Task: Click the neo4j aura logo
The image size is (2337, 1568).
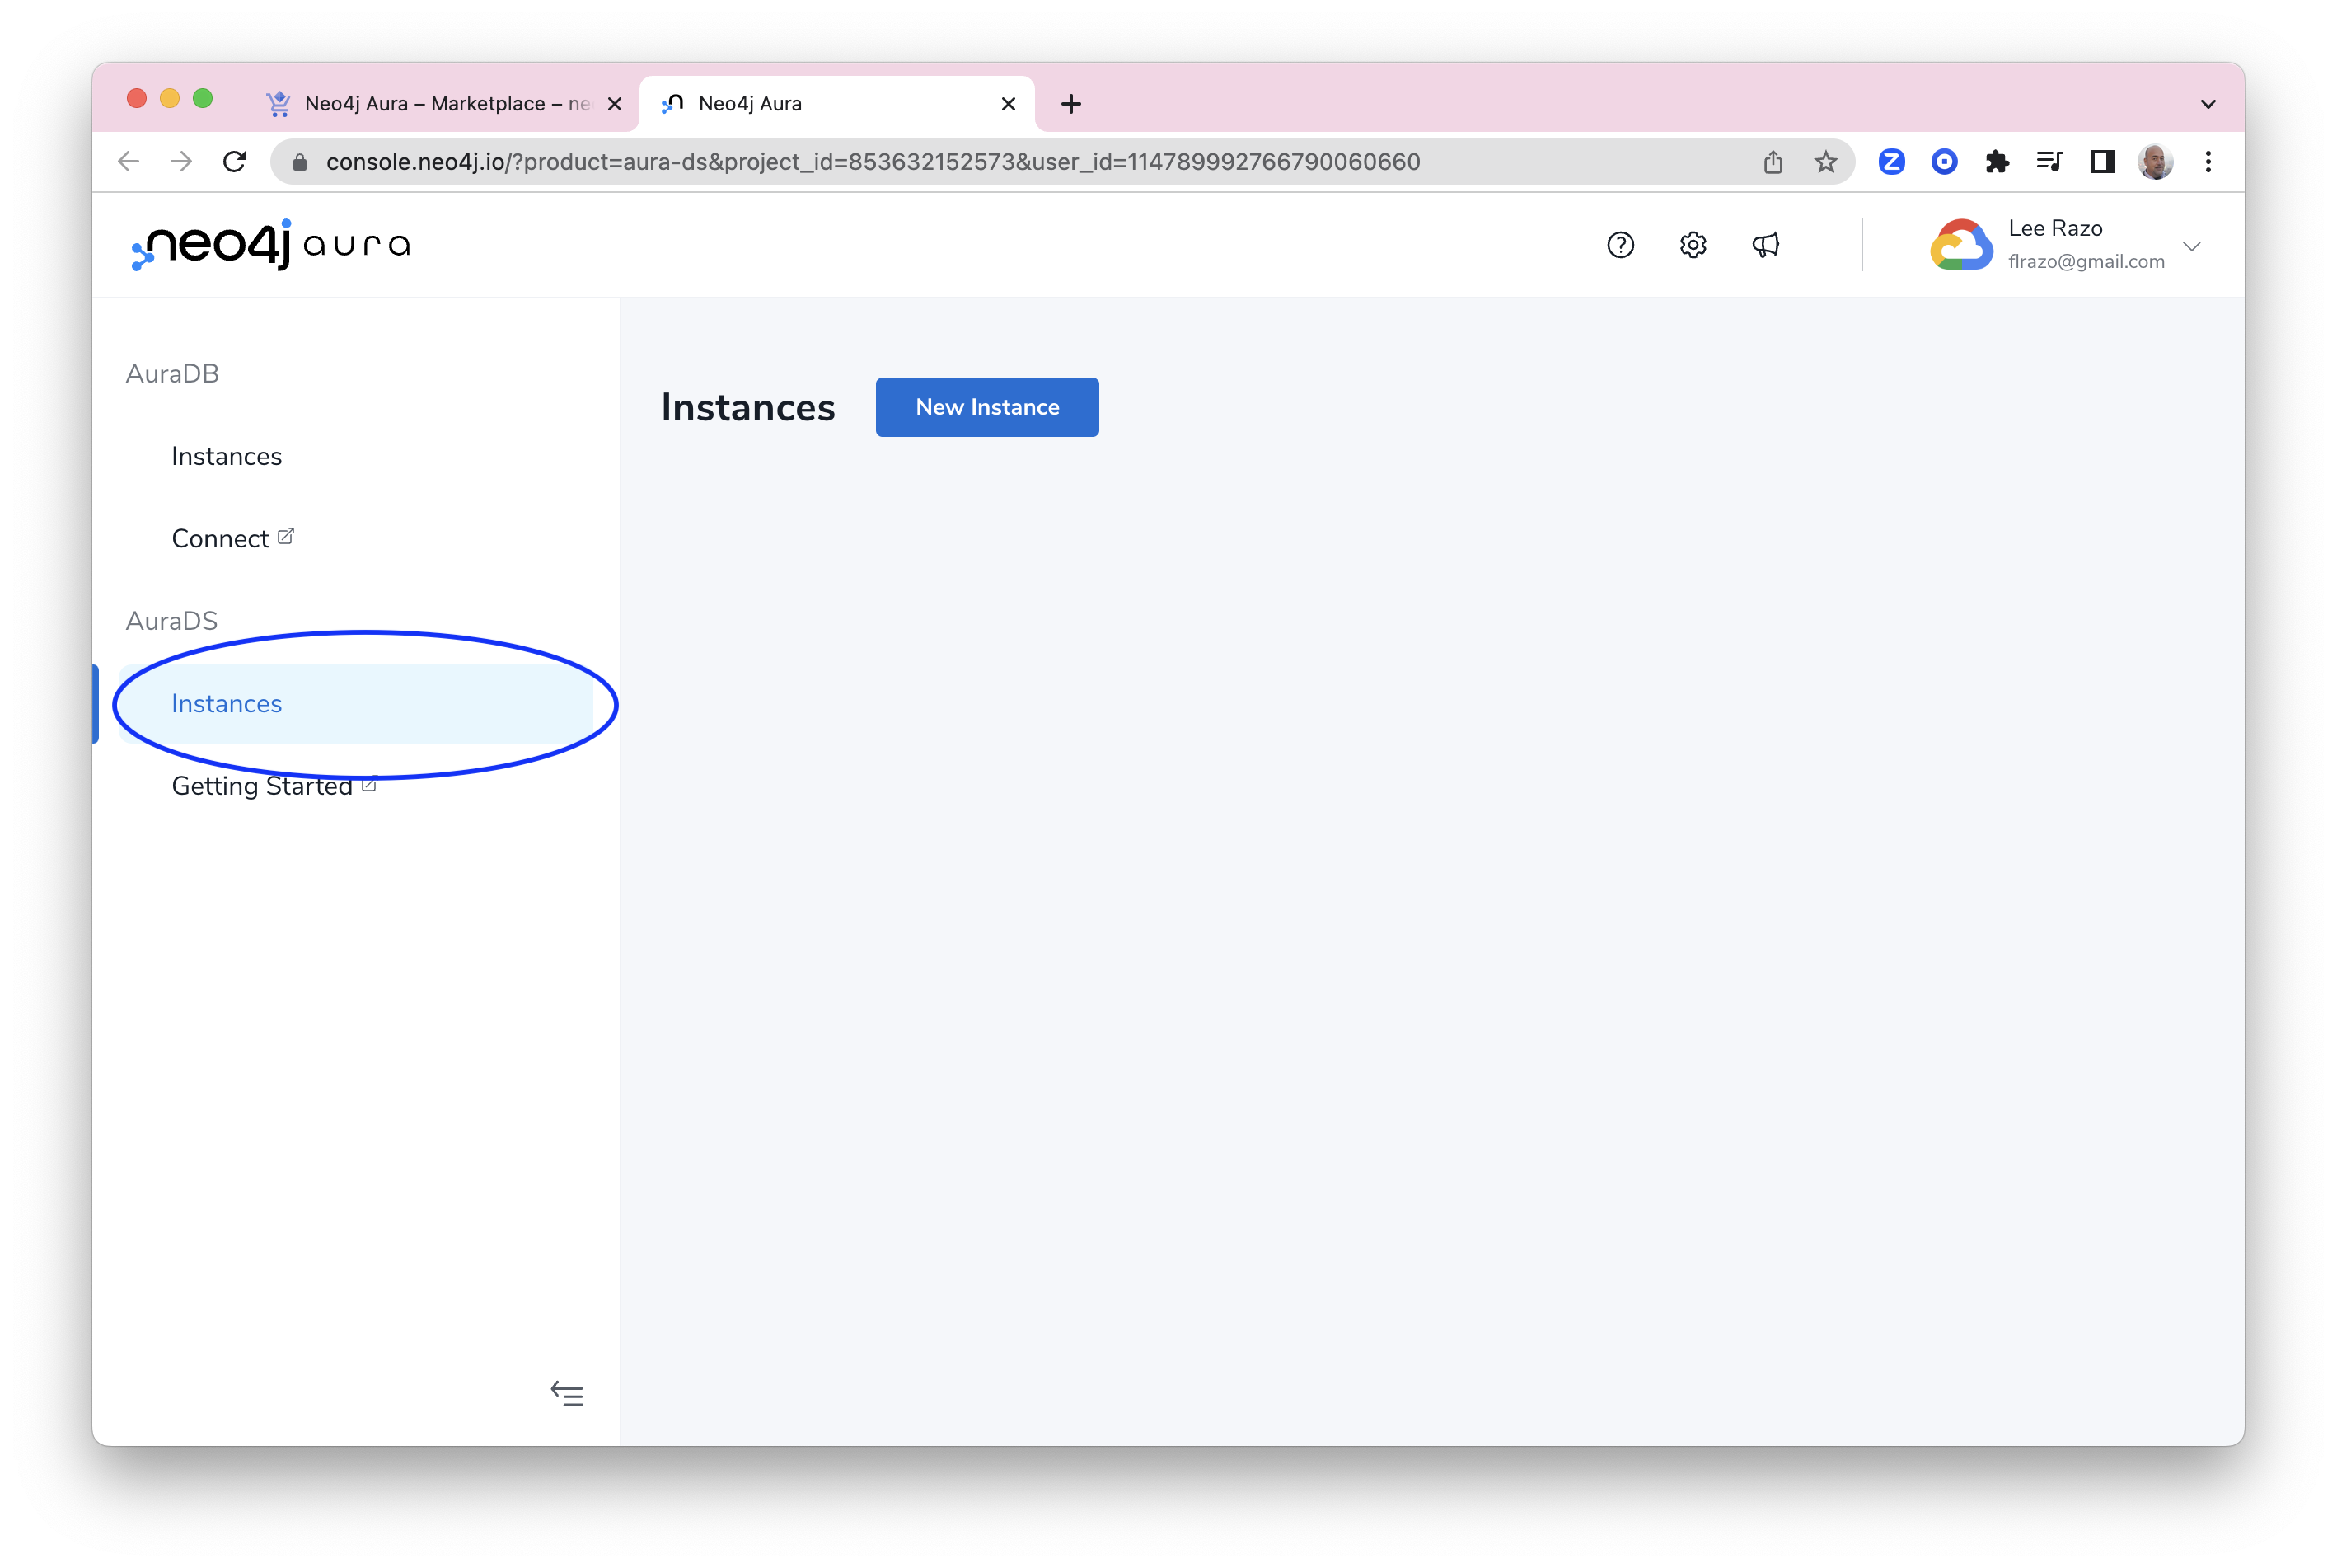Action: [271, 245]
